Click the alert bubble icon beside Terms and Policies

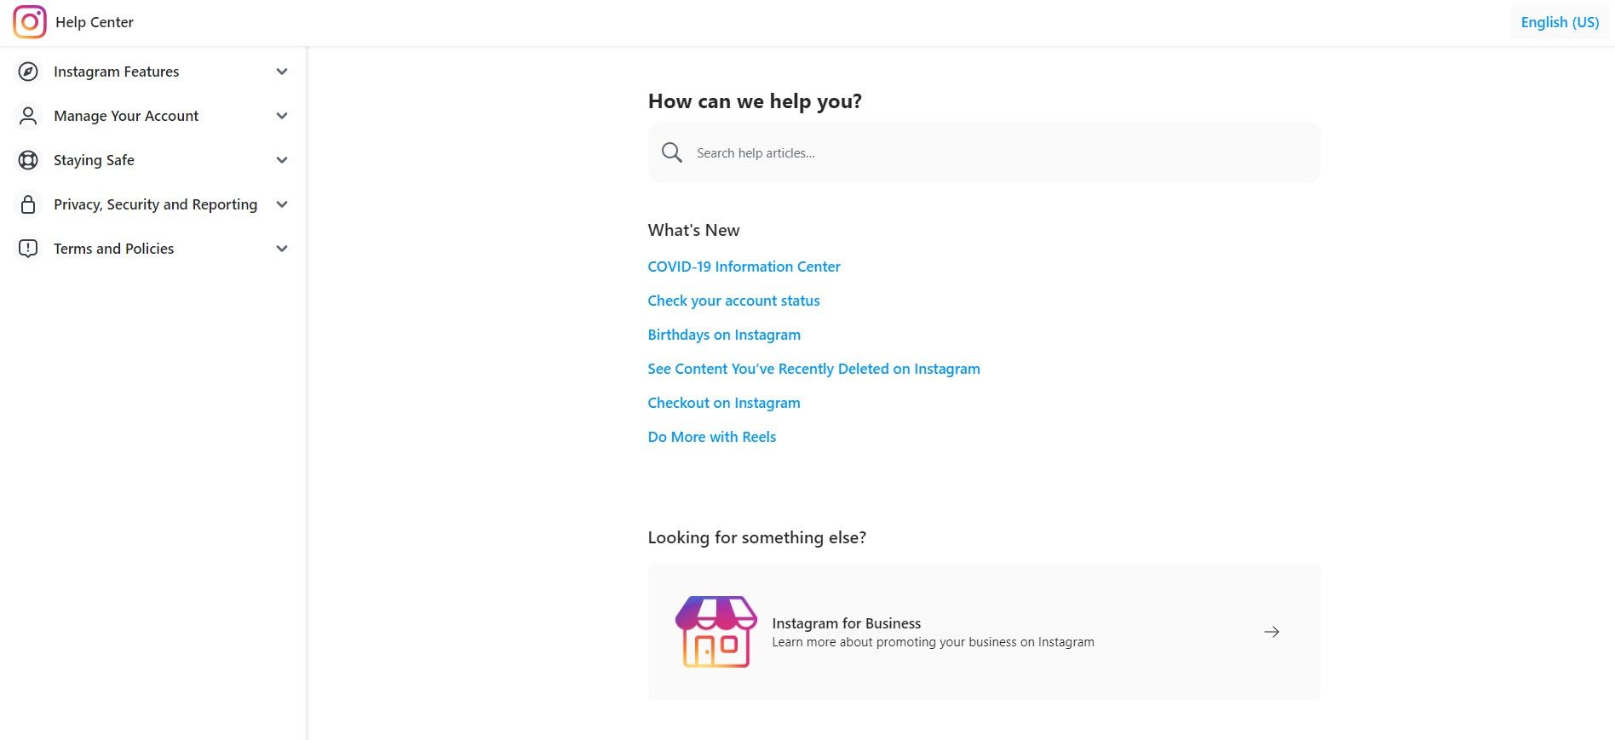point(28,249)
